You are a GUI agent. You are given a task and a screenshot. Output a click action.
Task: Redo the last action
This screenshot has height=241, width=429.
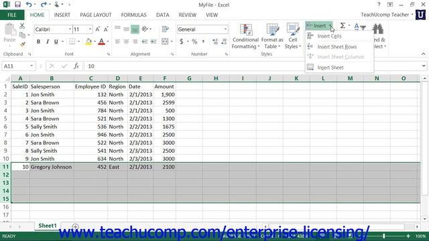[43, 5]
